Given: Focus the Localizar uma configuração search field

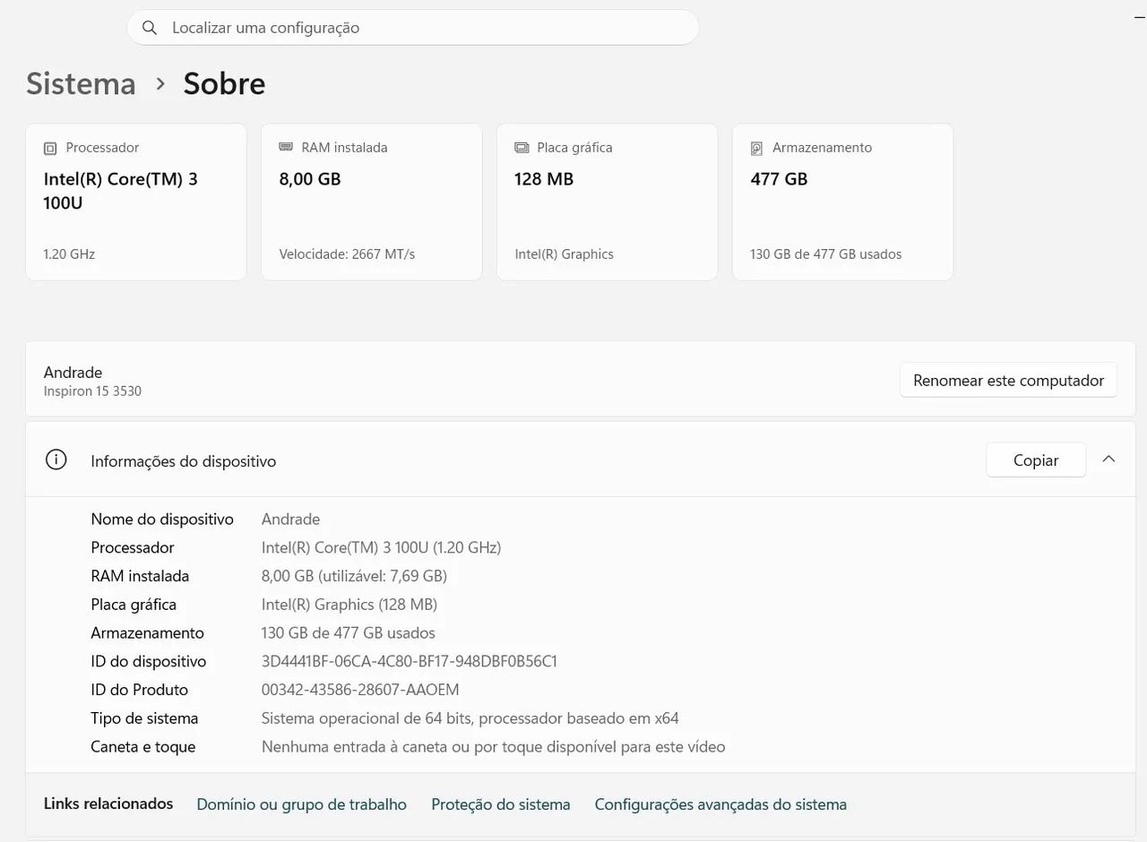Looking at the screenshot, I should point(412,28).
